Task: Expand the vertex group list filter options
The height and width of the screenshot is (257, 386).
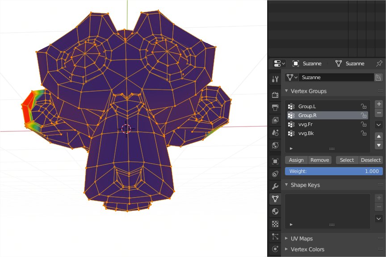Action: (291, 148)
